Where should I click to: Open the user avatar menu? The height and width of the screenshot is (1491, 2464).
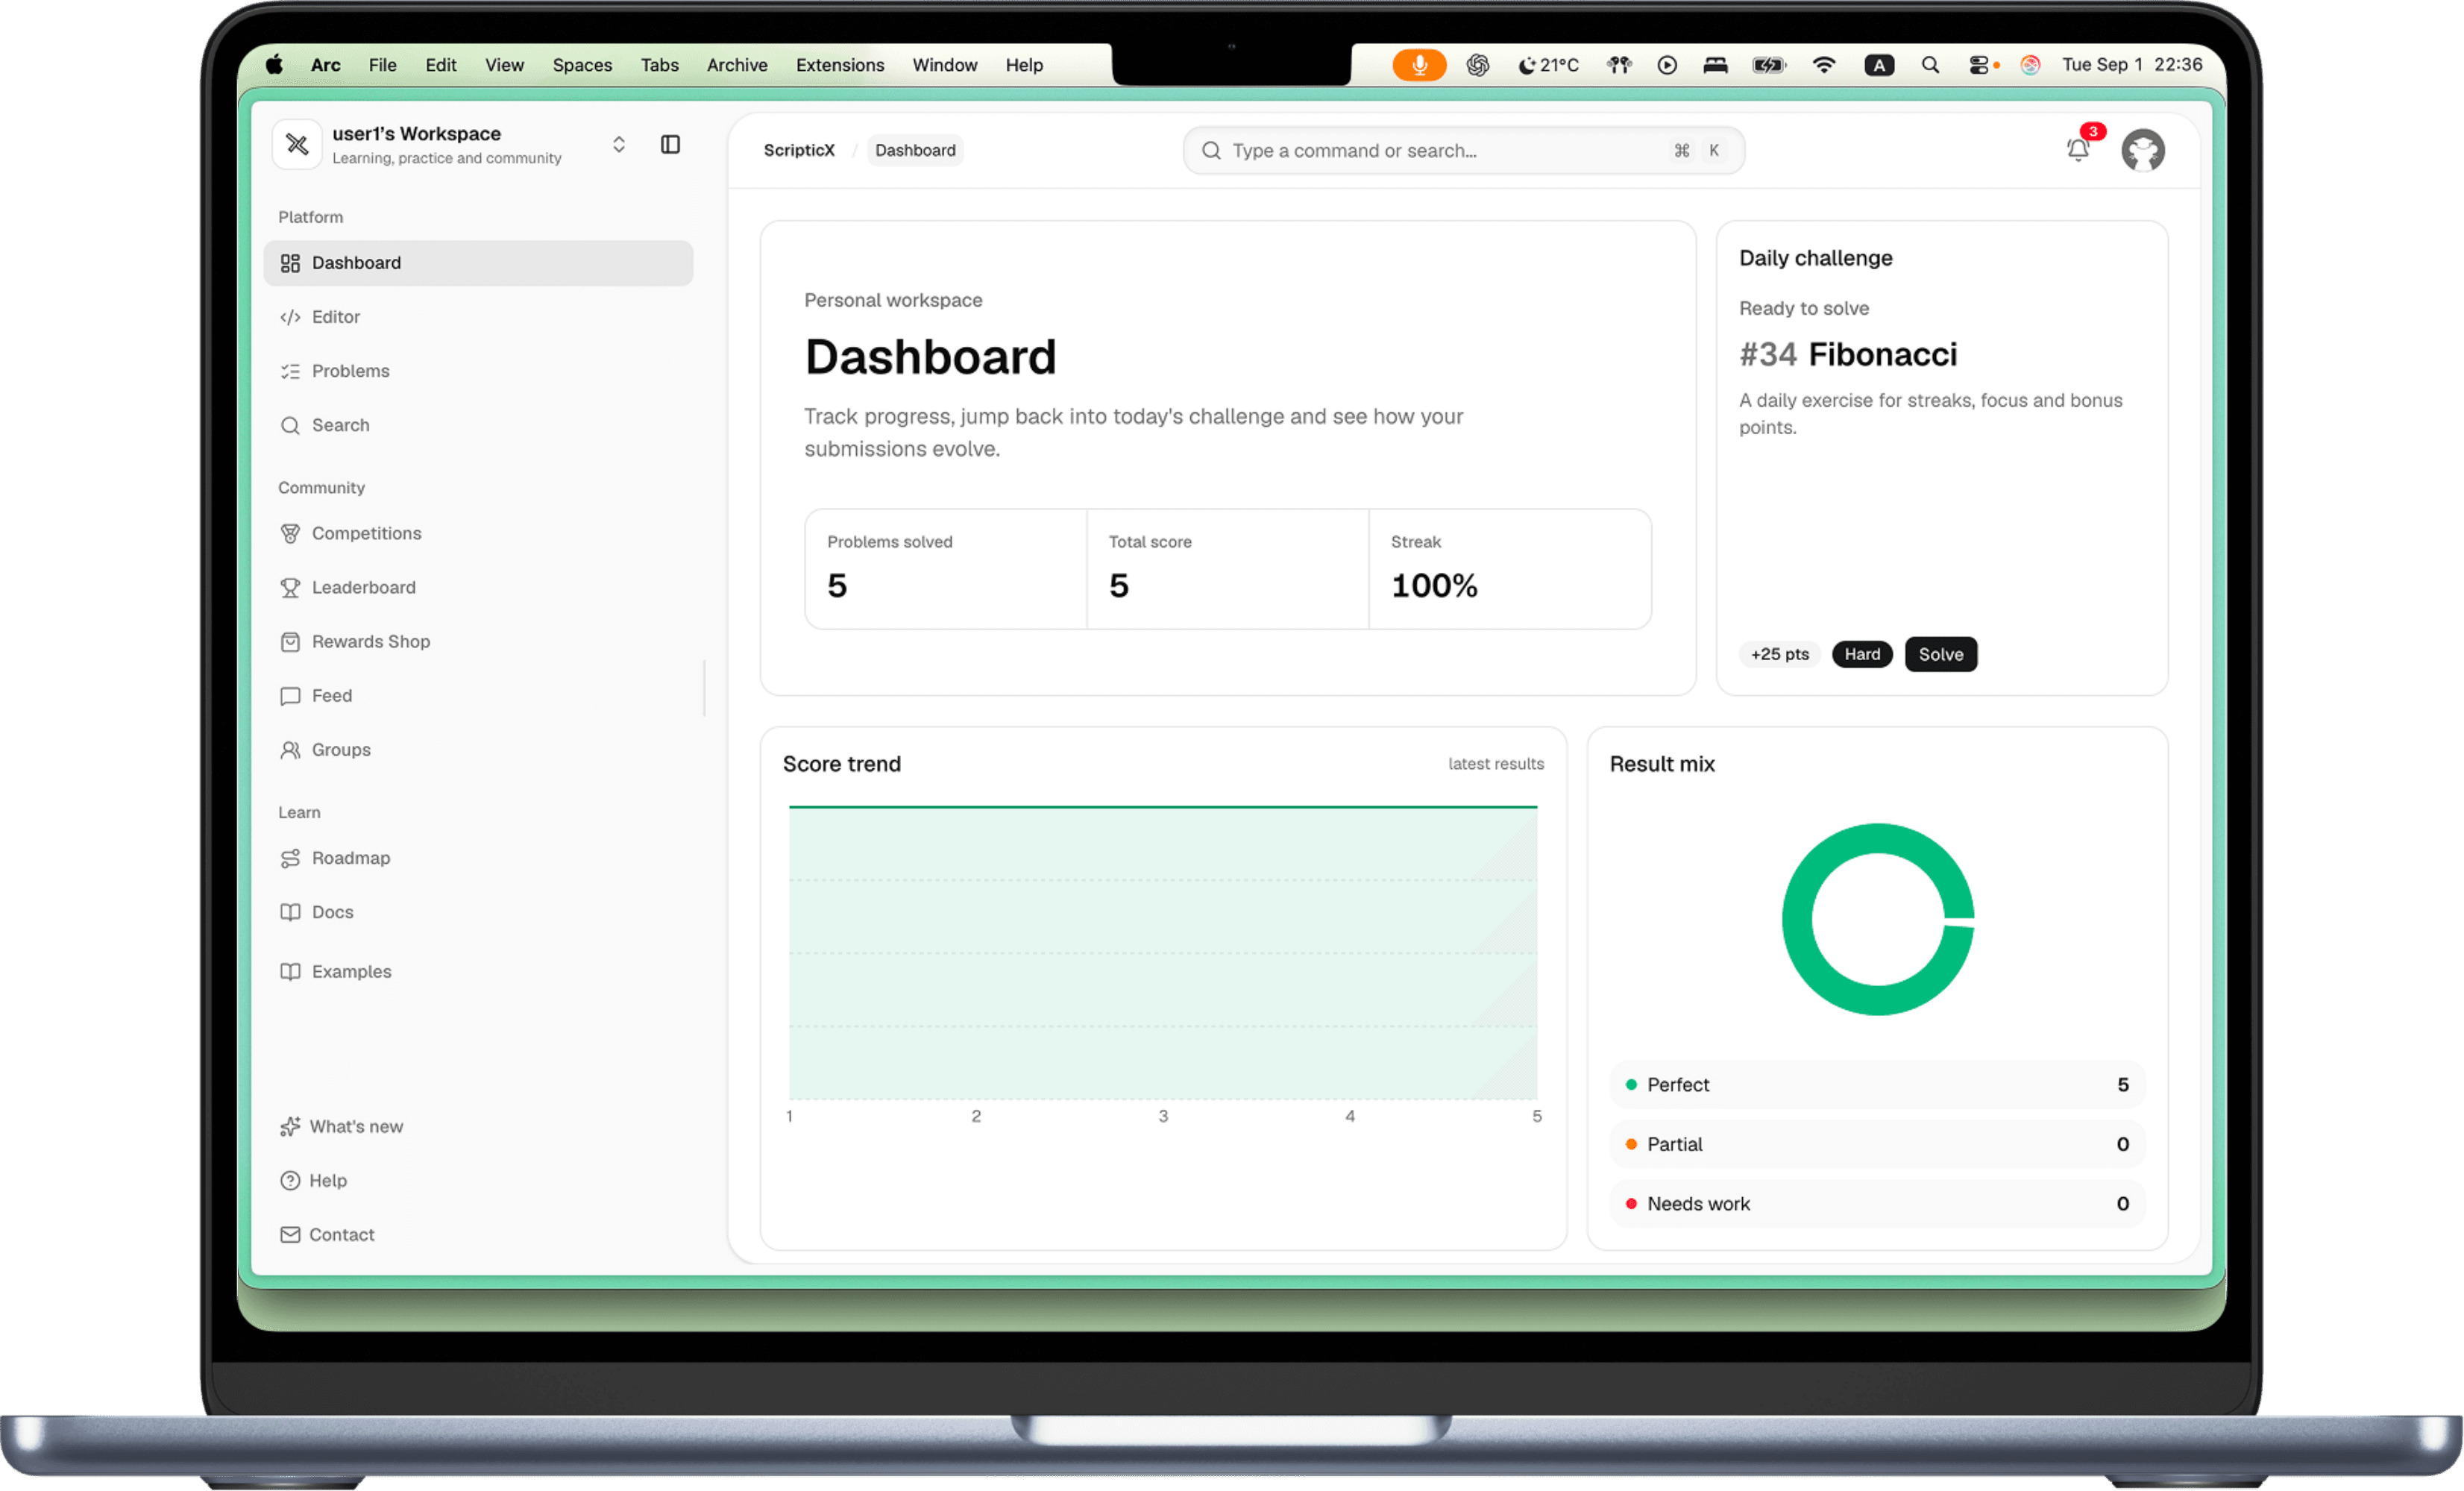(x=2143, y=151)
